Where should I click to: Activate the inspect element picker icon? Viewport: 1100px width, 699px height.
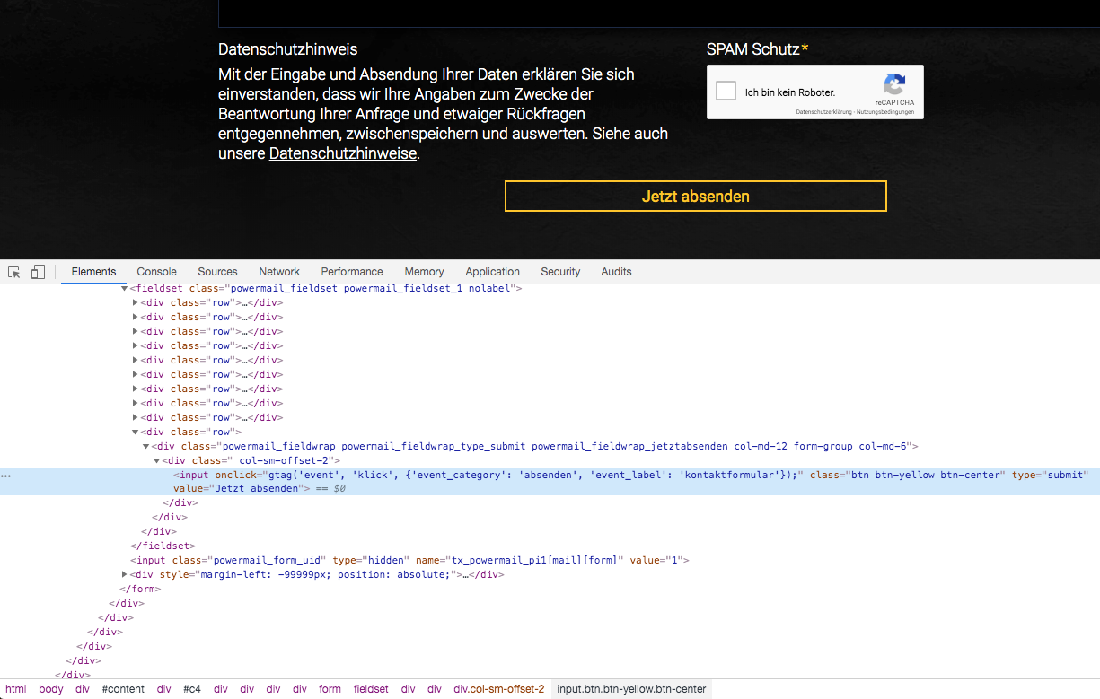click(x=14, y=272)
